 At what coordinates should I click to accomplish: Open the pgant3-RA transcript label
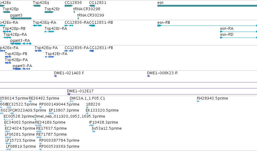(x=20, y=41)
